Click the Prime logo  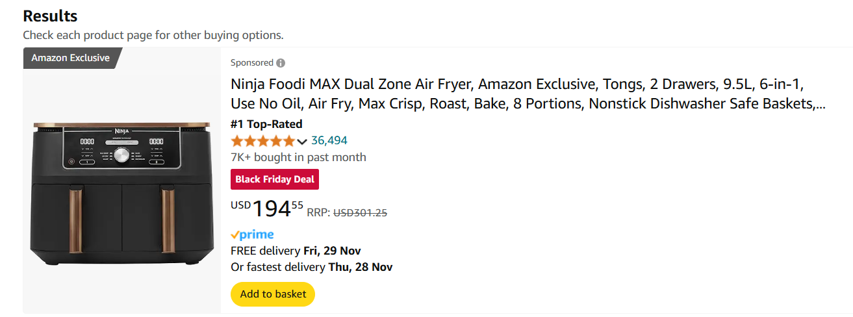(252, 235)
